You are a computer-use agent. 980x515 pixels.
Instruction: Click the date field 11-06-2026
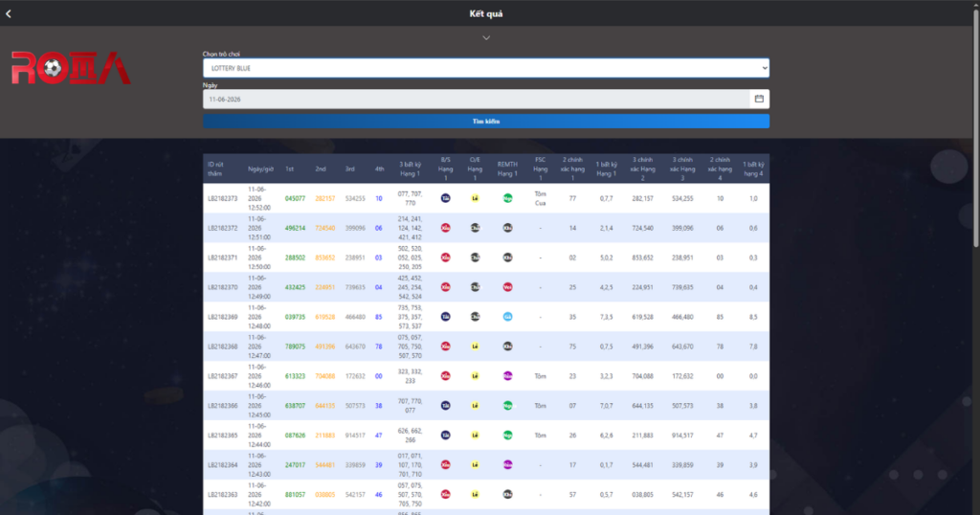pyautogui.click(x=477, y=99)
